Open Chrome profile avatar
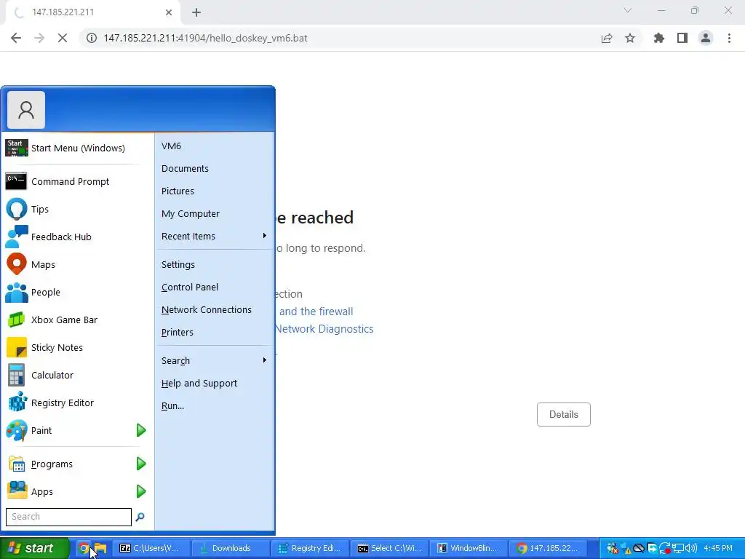 tap(706, 38)
